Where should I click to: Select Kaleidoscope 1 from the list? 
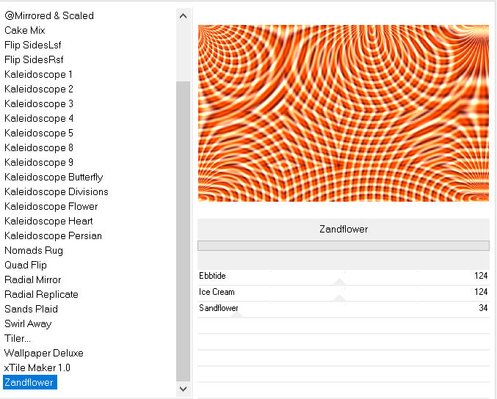click(x=39, y=74)
